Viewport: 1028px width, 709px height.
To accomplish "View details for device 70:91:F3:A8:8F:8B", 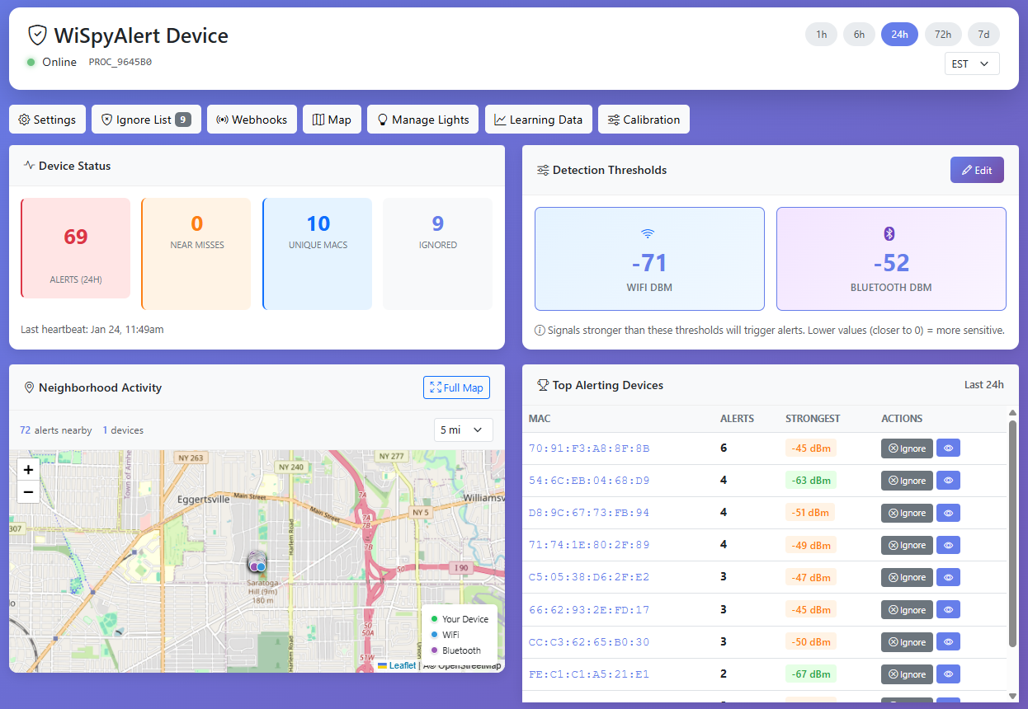I will tap(948, 448).
